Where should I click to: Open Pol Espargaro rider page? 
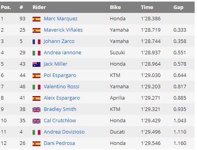pyautogui.click(x=60, y=75)
